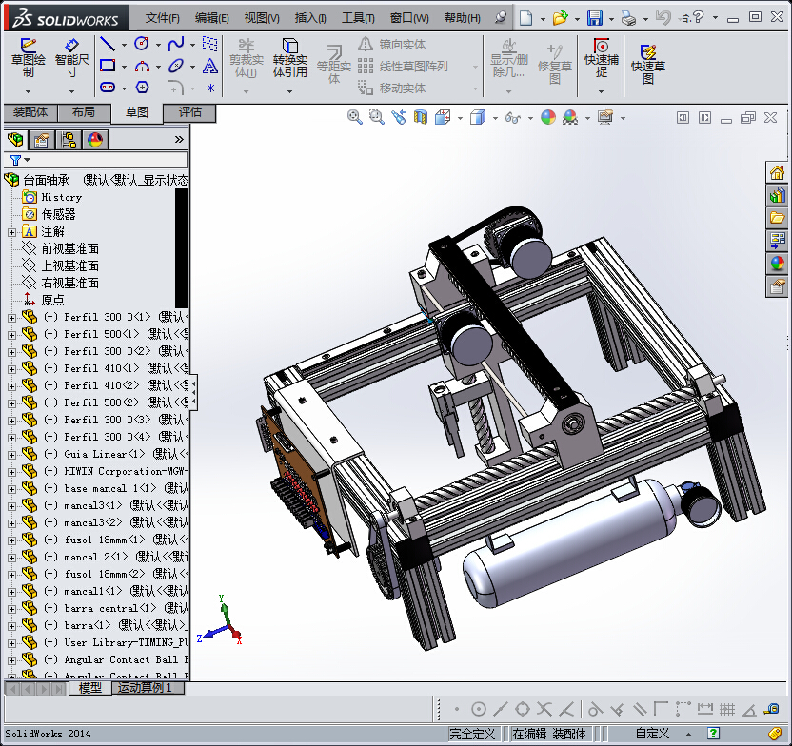This screenshot has height=746, width=792.
Task: Select the Corner Rectangle tool
Action: point(107,66)
